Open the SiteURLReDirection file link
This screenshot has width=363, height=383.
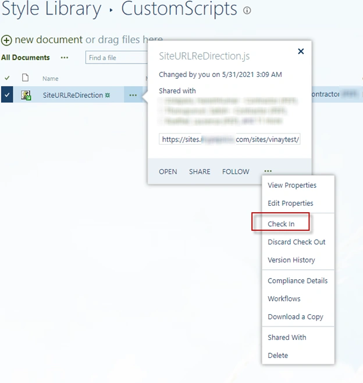tap(73, 95)
